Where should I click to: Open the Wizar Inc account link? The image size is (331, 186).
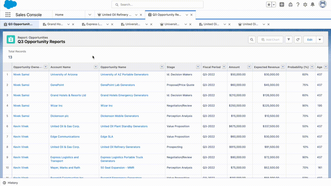[56, 105]
